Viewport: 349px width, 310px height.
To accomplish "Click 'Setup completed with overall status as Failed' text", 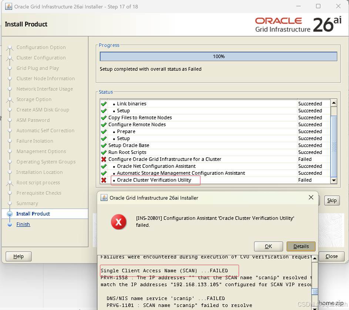I will pyautogui.click(x=151, y=69).
